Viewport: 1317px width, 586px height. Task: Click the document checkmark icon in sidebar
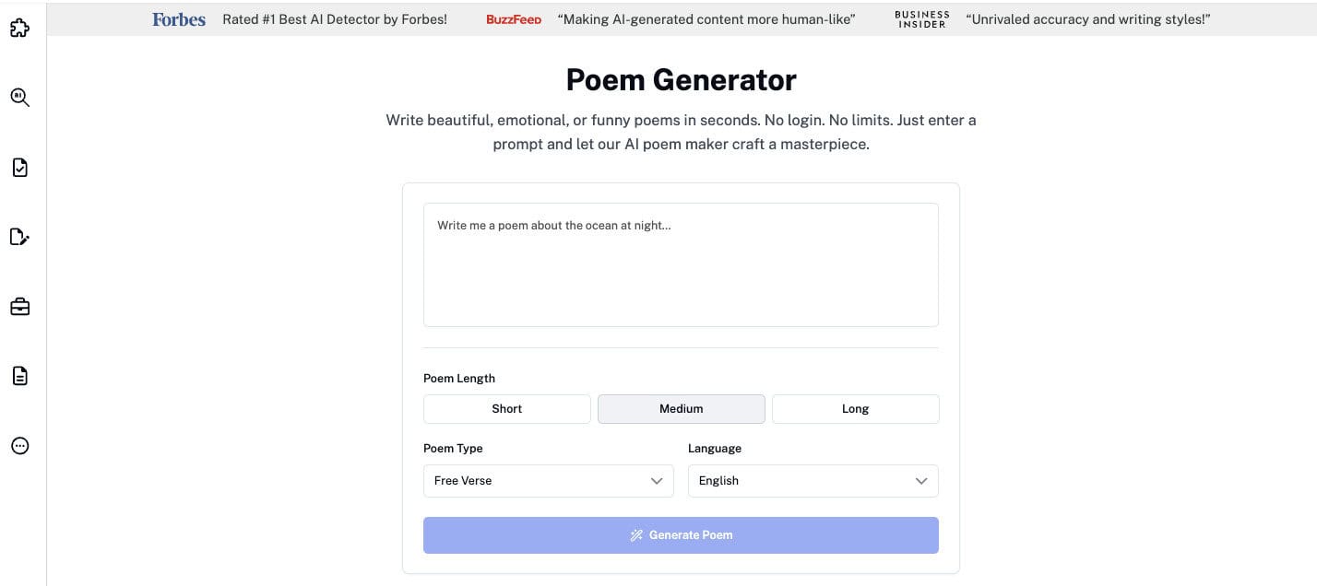[19, 168]
